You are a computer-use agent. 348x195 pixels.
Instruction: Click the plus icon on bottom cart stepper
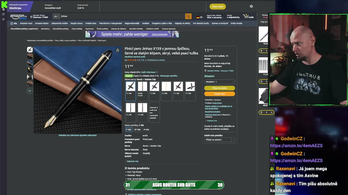tap(271, 112)
